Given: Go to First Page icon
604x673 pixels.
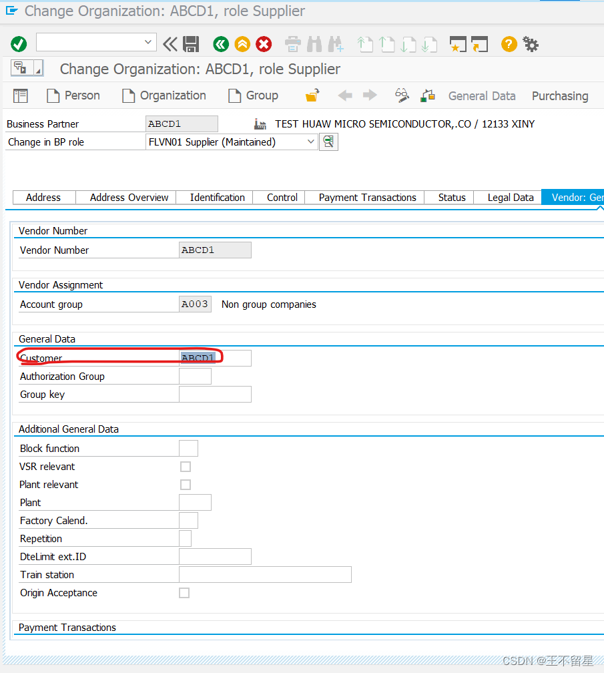Looking at the screenshot, I should pyautogui.click(x=365, y=44).
